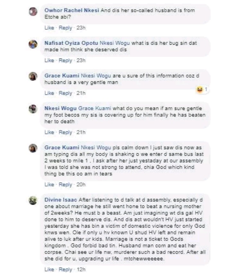Viewport: 231px width, 278px height.
Task: Click the 20h timestamp on Grace Kuami's comment
Action: coord(81,184)
